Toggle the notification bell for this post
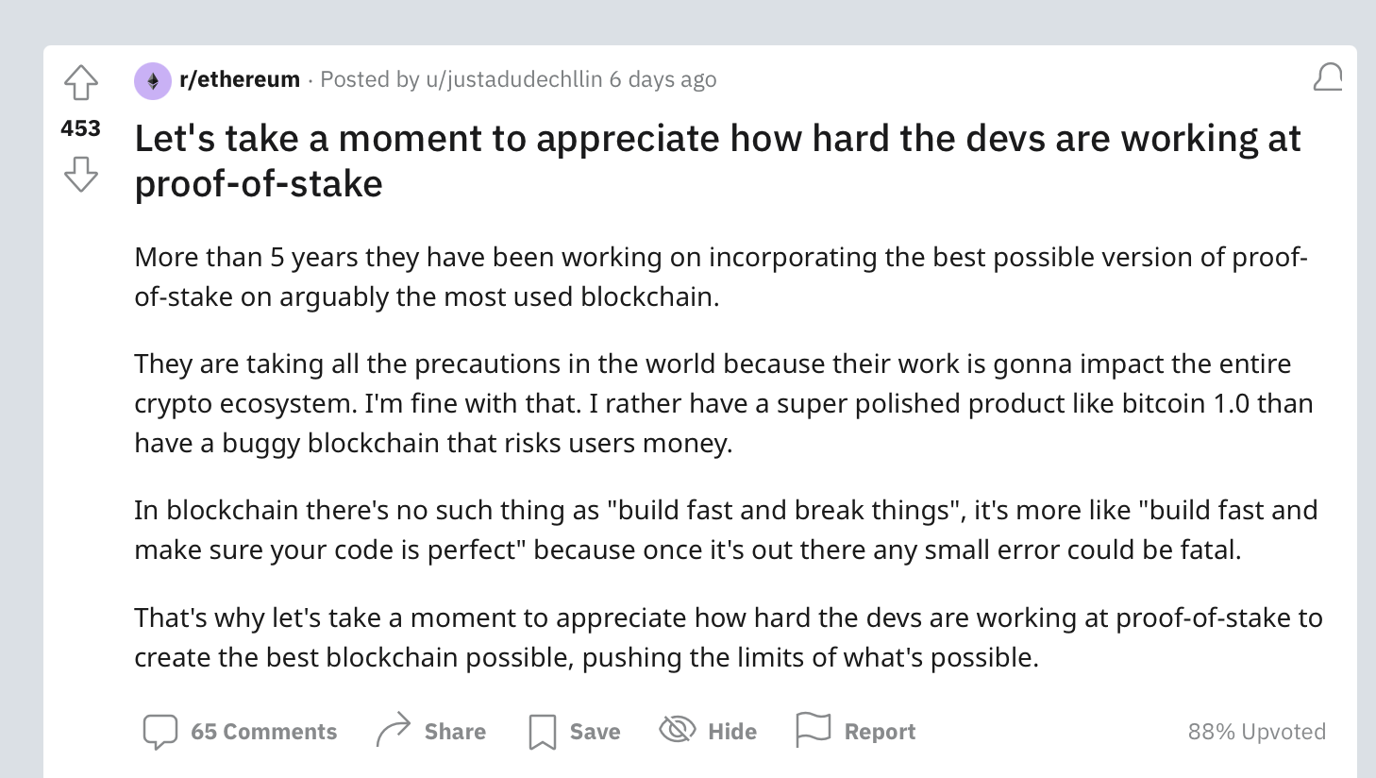The image size is (1376, 778). (1328, 77)
